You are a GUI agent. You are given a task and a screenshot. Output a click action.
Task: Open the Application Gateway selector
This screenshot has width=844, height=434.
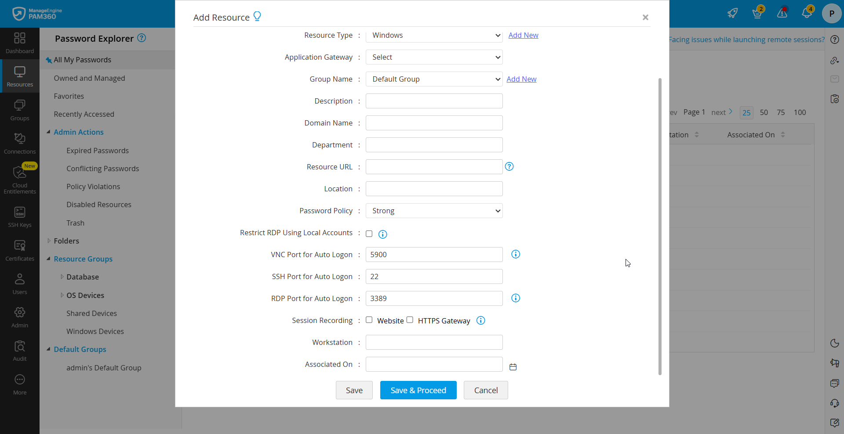pos(433,57)
